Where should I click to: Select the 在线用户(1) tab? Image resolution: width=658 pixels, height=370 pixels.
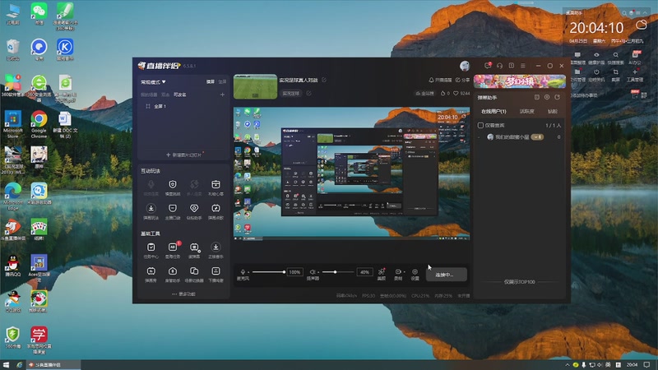(x=493, y=112)
